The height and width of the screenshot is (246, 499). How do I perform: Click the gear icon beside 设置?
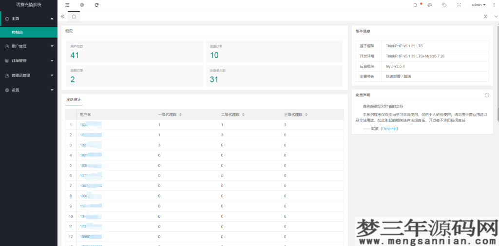coord(7,90)
